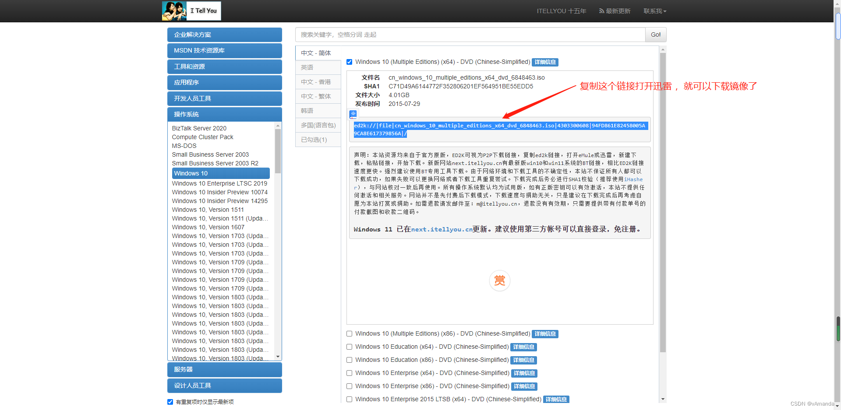Open the RSS 最新更新 feed link
This screenshot has height=410, width=841.
615,11
